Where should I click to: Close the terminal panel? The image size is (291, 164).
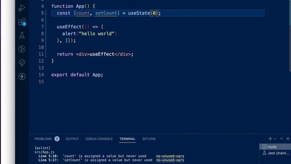(288, 138)
